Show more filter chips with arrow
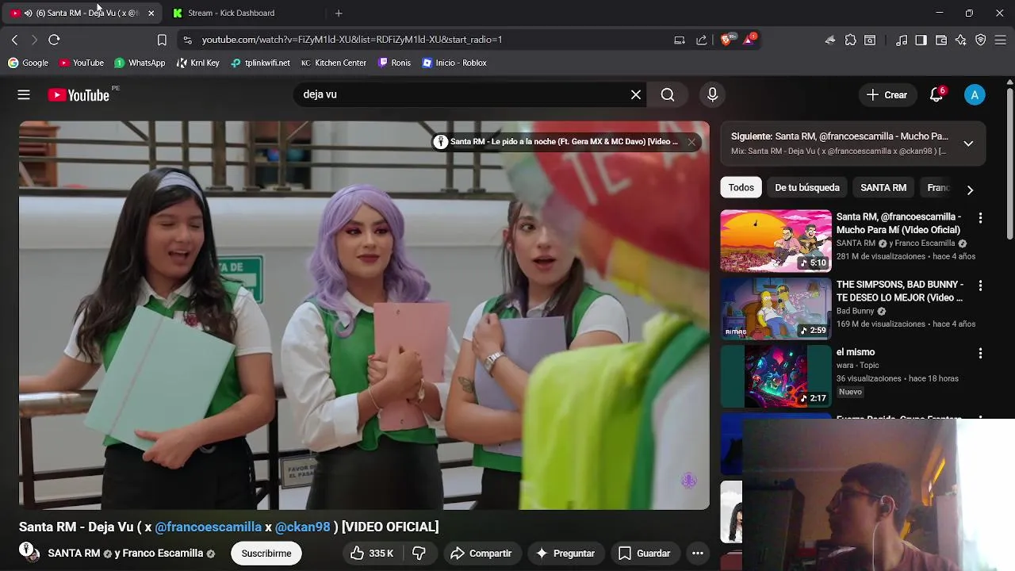This screenshot has height=571, width=1015. tap(969, 190)
